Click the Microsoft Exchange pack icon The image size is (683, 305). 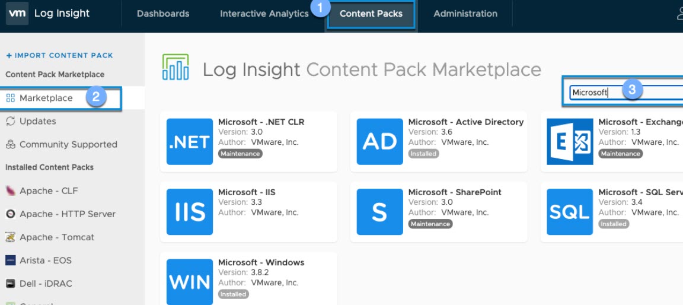click(x=569, y=142)
